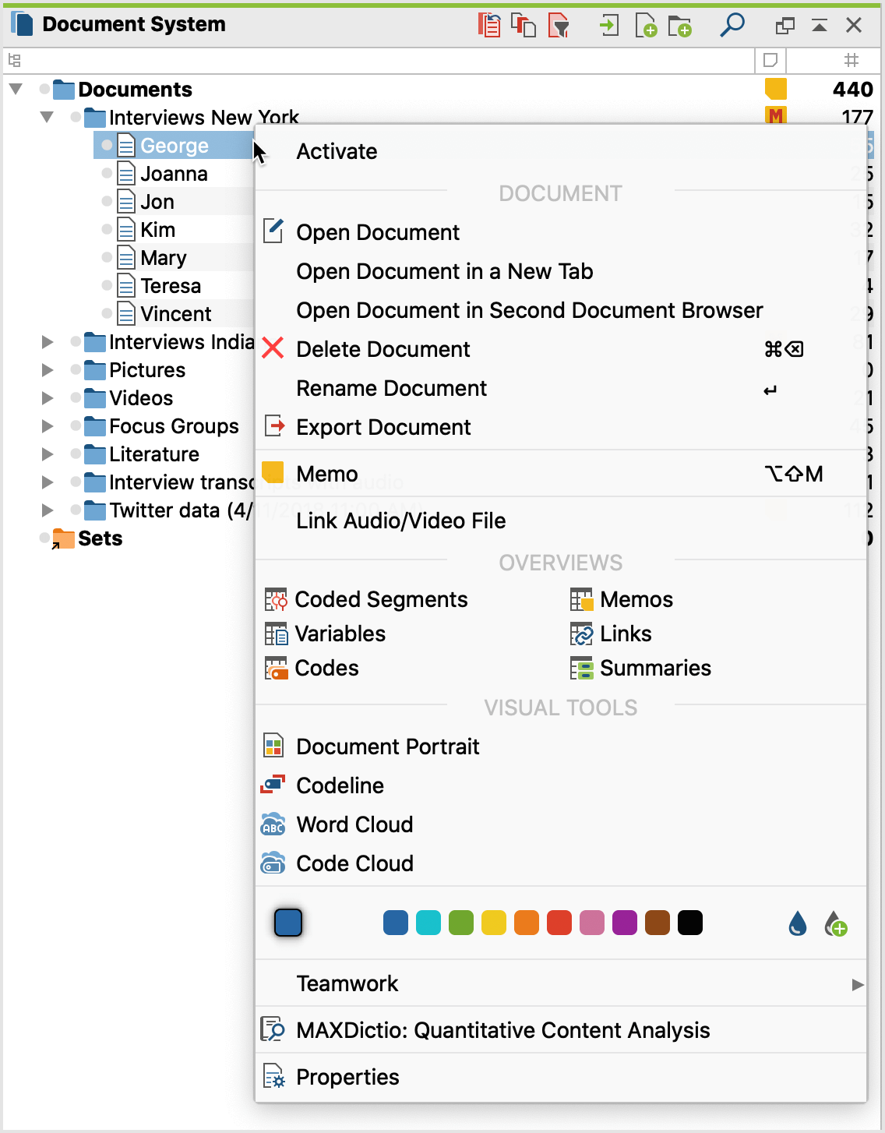885x1133 pixels.
Task: Click the tree view icon in header row
Action: (x=15, y=60)
